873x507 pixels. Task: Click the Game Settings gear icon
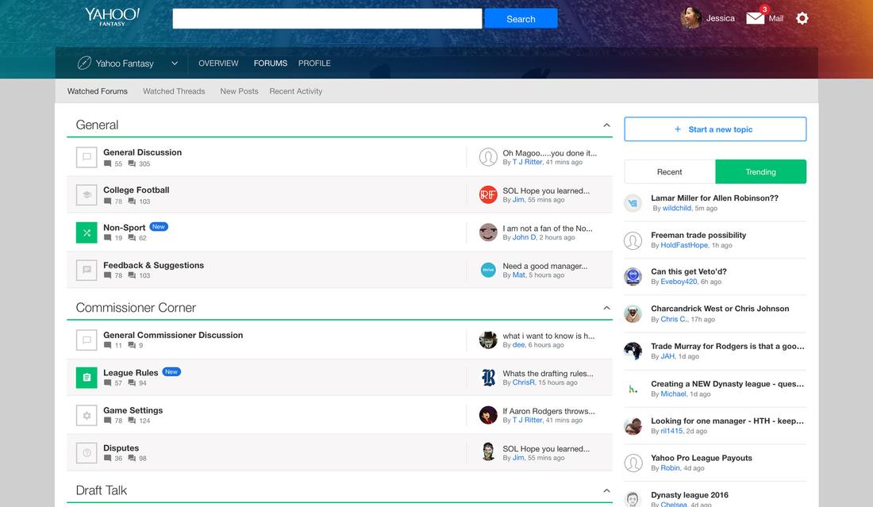87,415
